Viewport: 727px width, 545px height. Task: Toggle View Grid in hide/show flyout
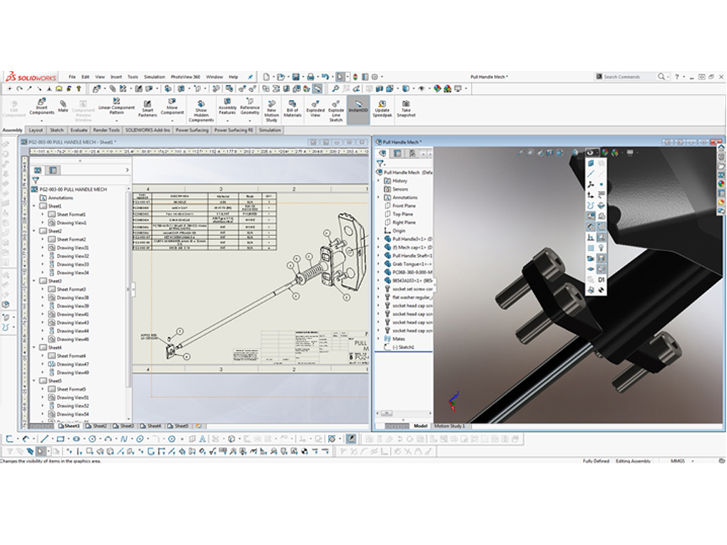[x=591, y=248]
